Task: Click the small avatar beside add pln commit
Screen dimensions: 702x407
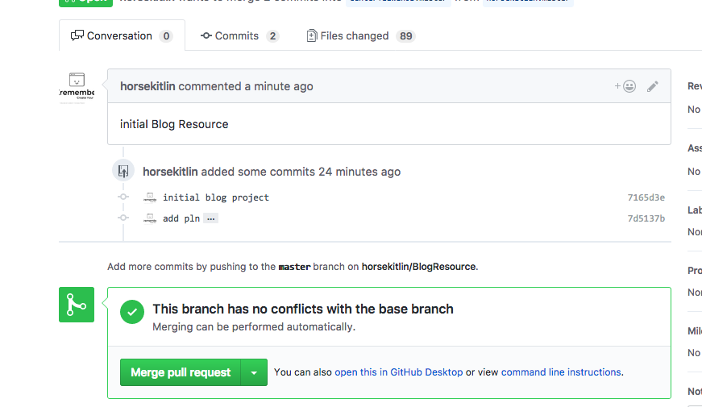Action: tap(150, 218)
